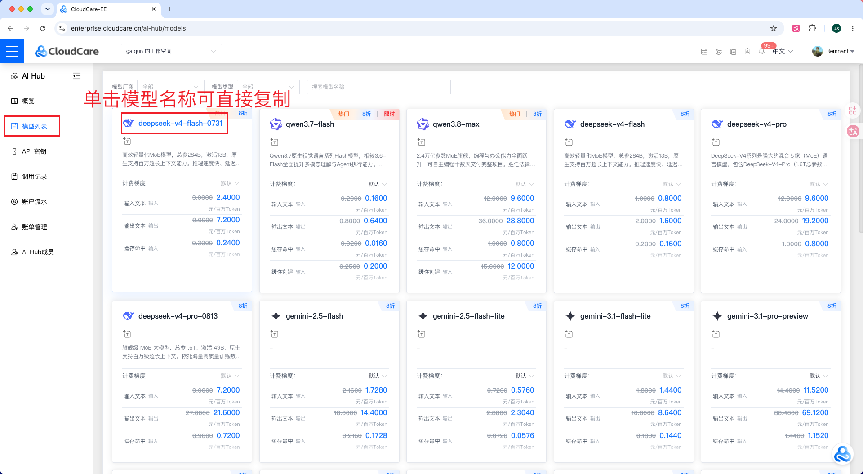863x474 pixels.
Task: Click the copy icon under deepseek-v4-flash-0731
Action: pos(127,142)
